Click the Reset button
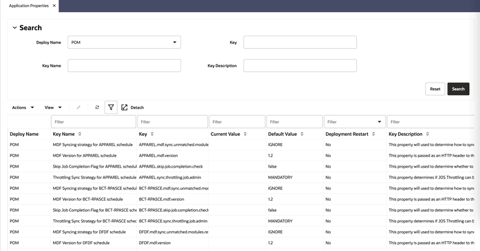This screenshot has width=480, height=251. coord(435,89)
